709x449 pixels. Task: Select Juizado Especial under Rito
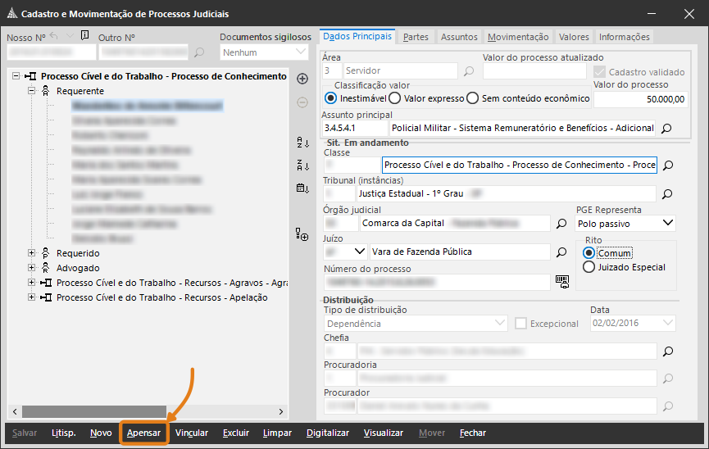pyautogui.click(x=589, y=267)
